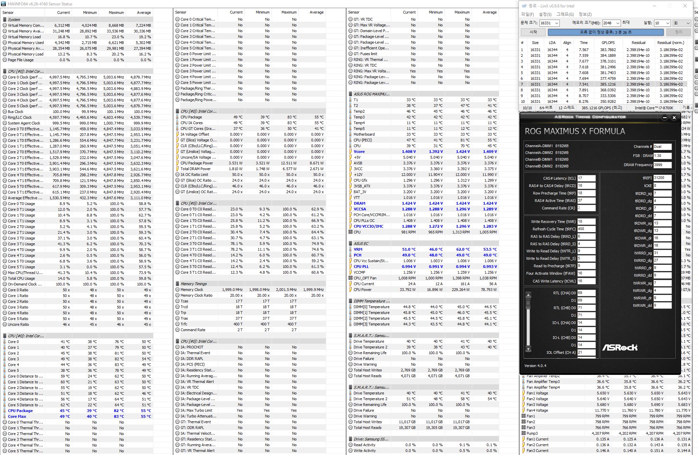Close the ASRock Timing Configurator with its X

tap(674, 118)
